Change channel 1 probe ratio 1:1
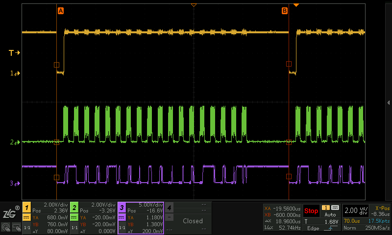This screenshot has height=235, width=392. tap(27, 228)
